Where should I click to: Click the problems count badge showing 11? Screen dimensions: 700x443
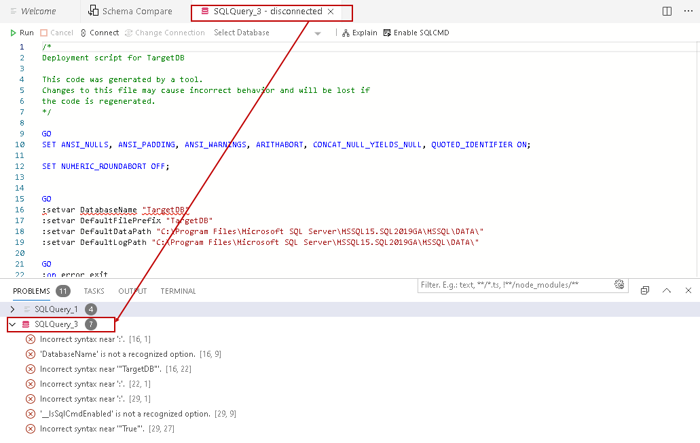pos(63,291)
